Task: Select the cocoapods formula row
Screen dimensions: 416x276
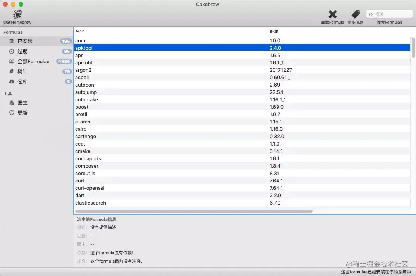Action: (x=242, y=158)
